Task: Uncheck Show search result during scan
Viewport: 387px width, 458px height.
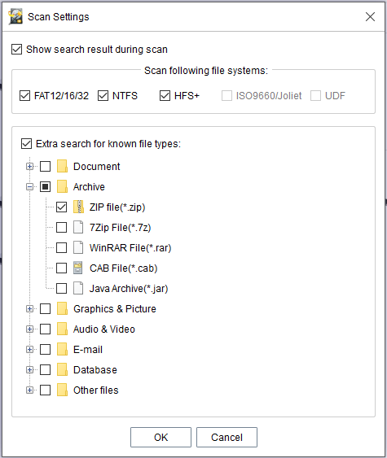Action: (16, 50)
